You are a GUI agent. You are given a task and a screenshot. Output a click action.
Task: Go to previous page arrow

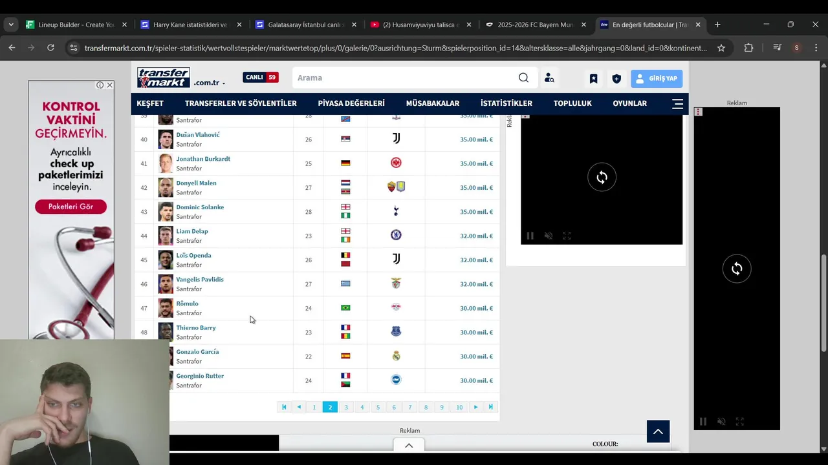(299, 407)
